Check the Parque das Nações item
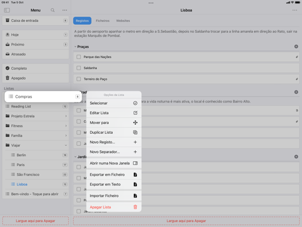 pyautogui.click(x=79, y=57)
